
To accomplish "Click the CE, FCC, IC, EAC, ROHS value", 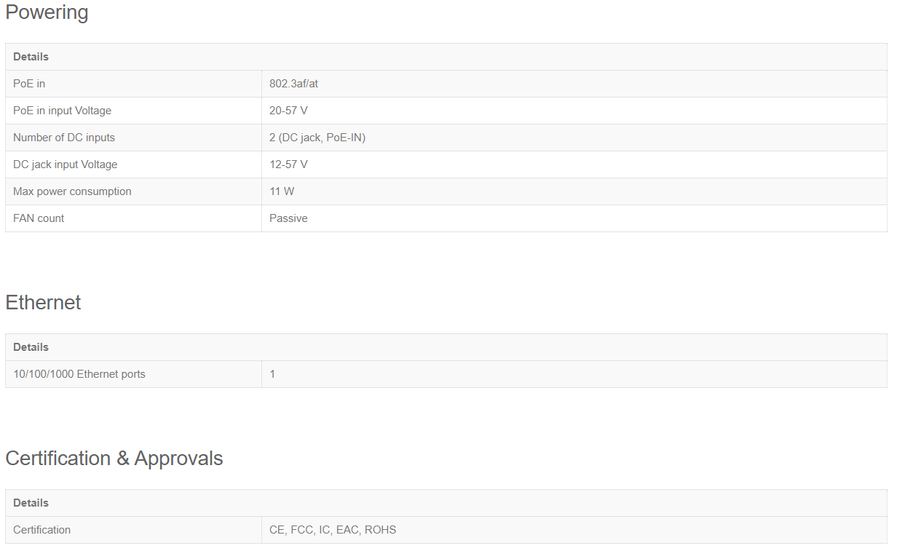I will [333, 530].
